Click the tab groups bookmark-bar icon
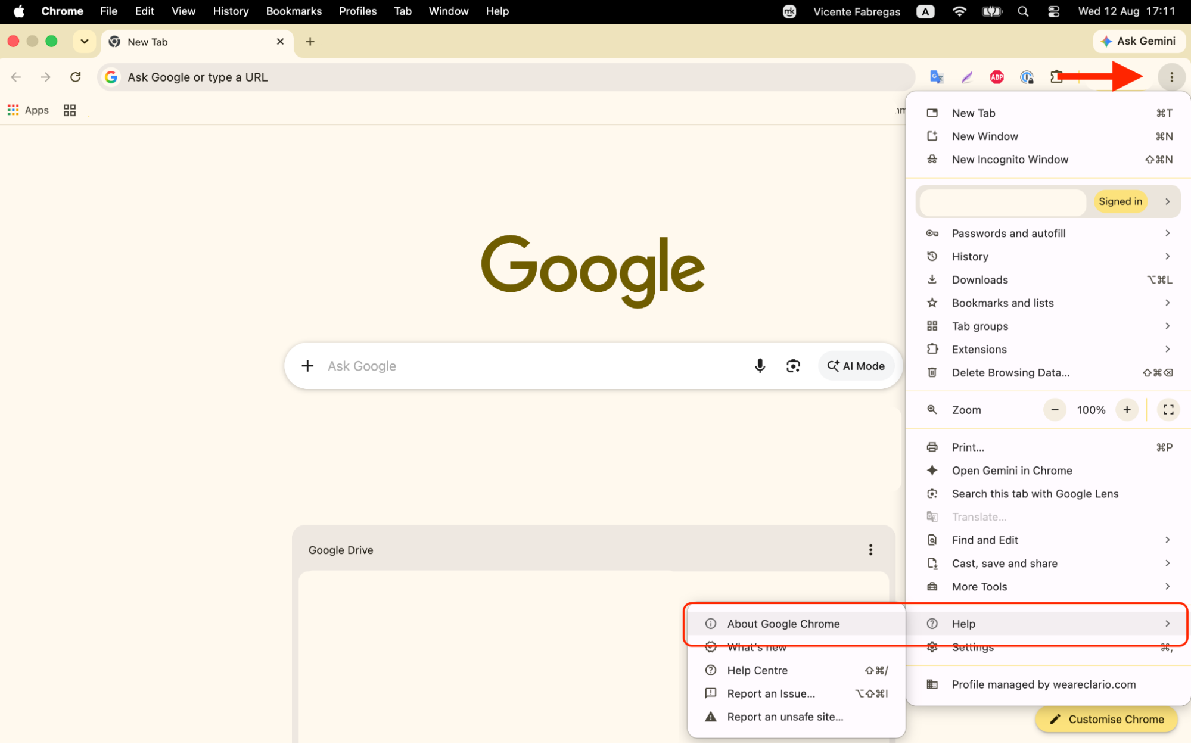The width and height of the screenshot is (1191, 744). point(70,110)
